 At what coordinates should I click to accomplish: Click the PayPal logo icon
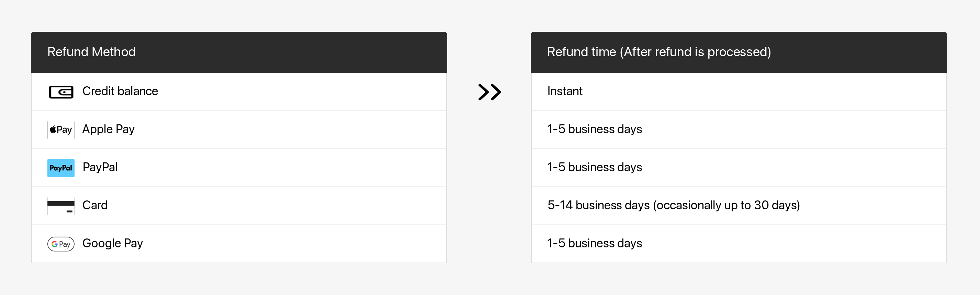coord(61,168)
